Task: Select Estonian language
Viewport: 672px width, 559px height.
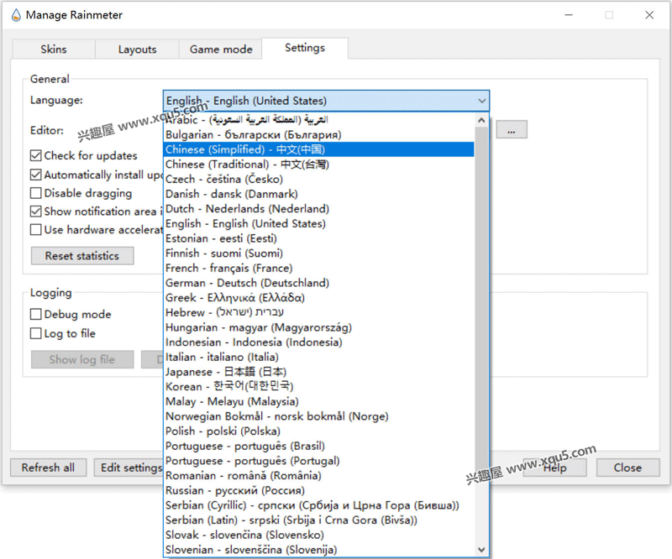Action: click(x=319, y=238)
